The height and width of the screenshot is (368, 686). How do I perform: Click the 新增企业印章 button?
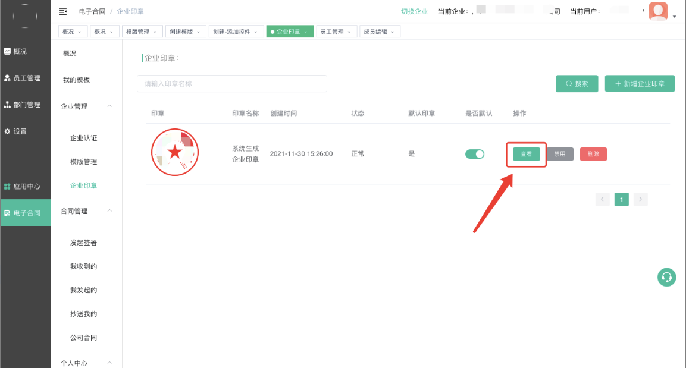tap(640, 84)
